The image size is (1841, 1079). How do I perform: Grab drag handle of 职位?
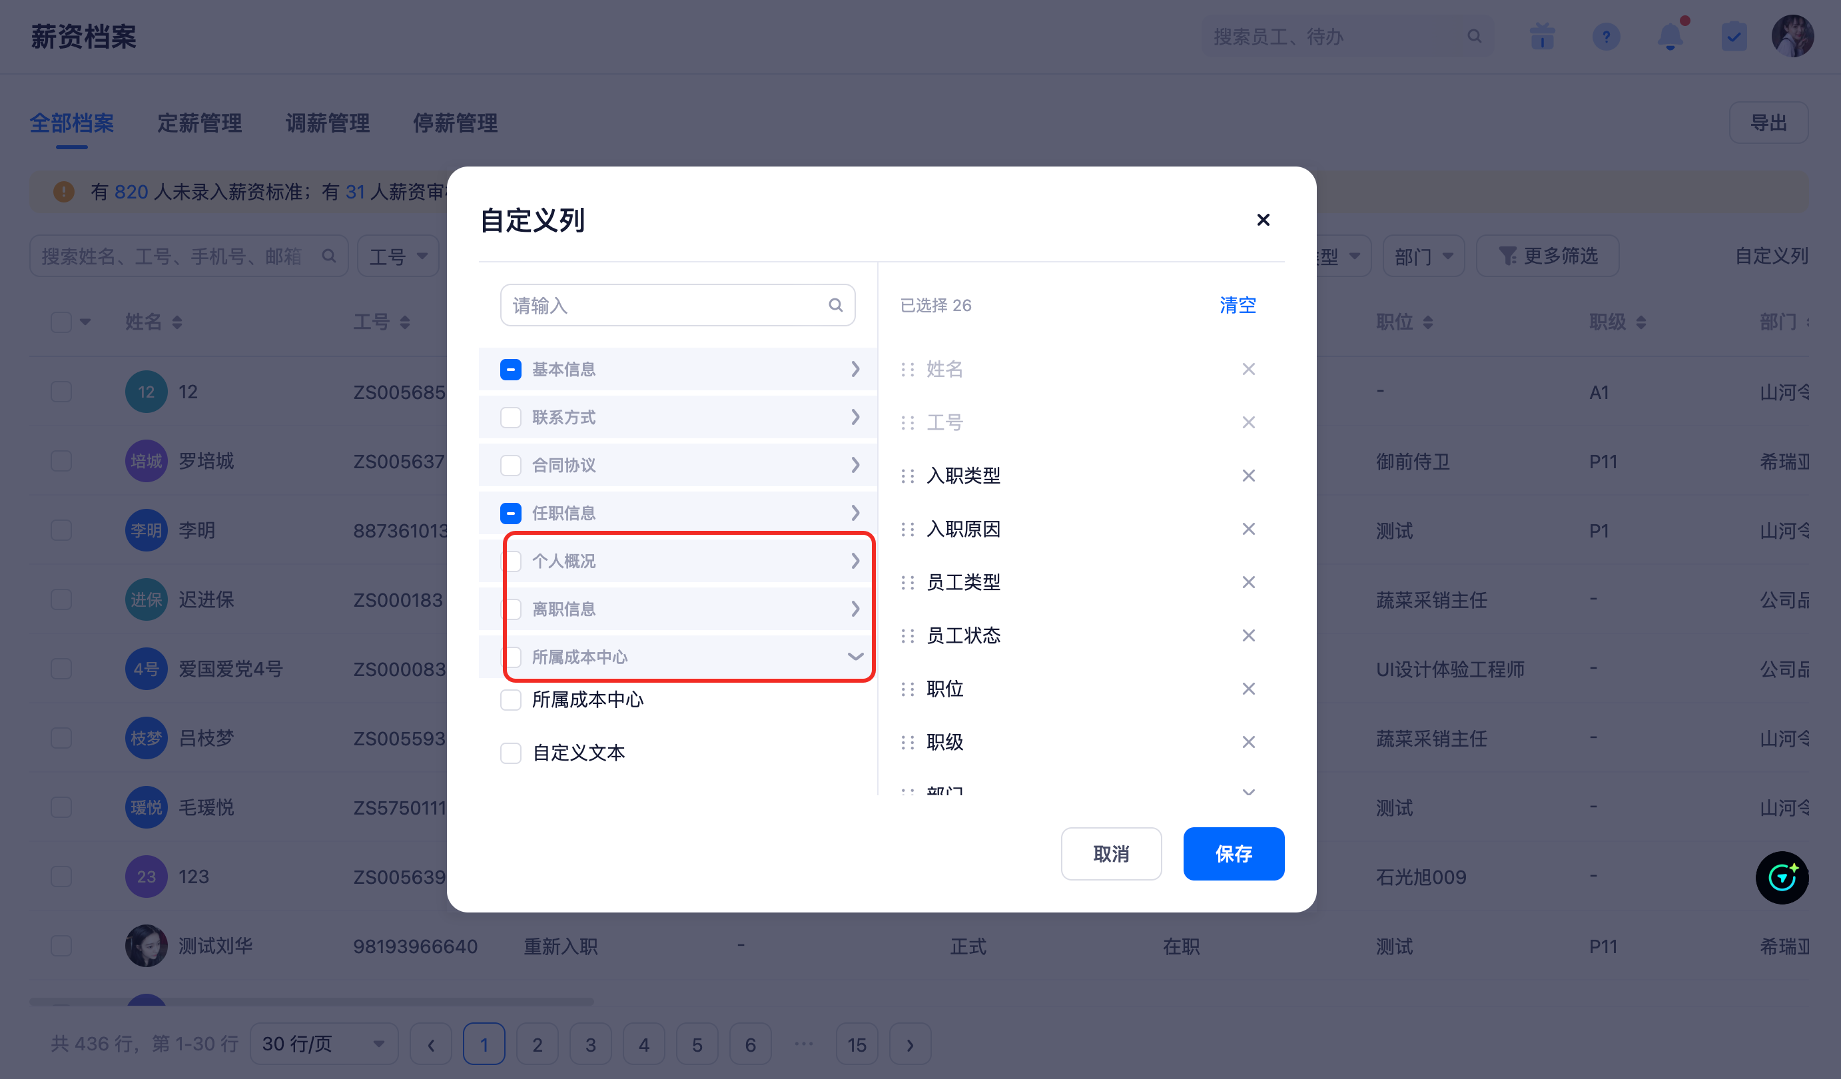point(907,689)
